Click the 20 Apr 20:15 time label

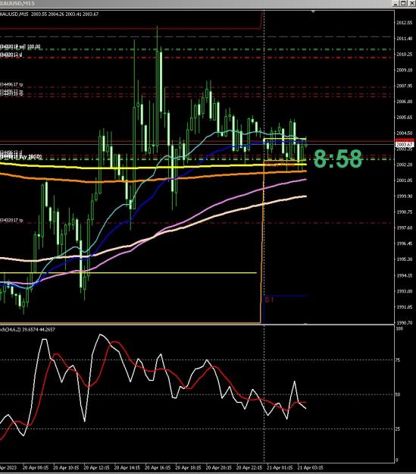point(218,468)
